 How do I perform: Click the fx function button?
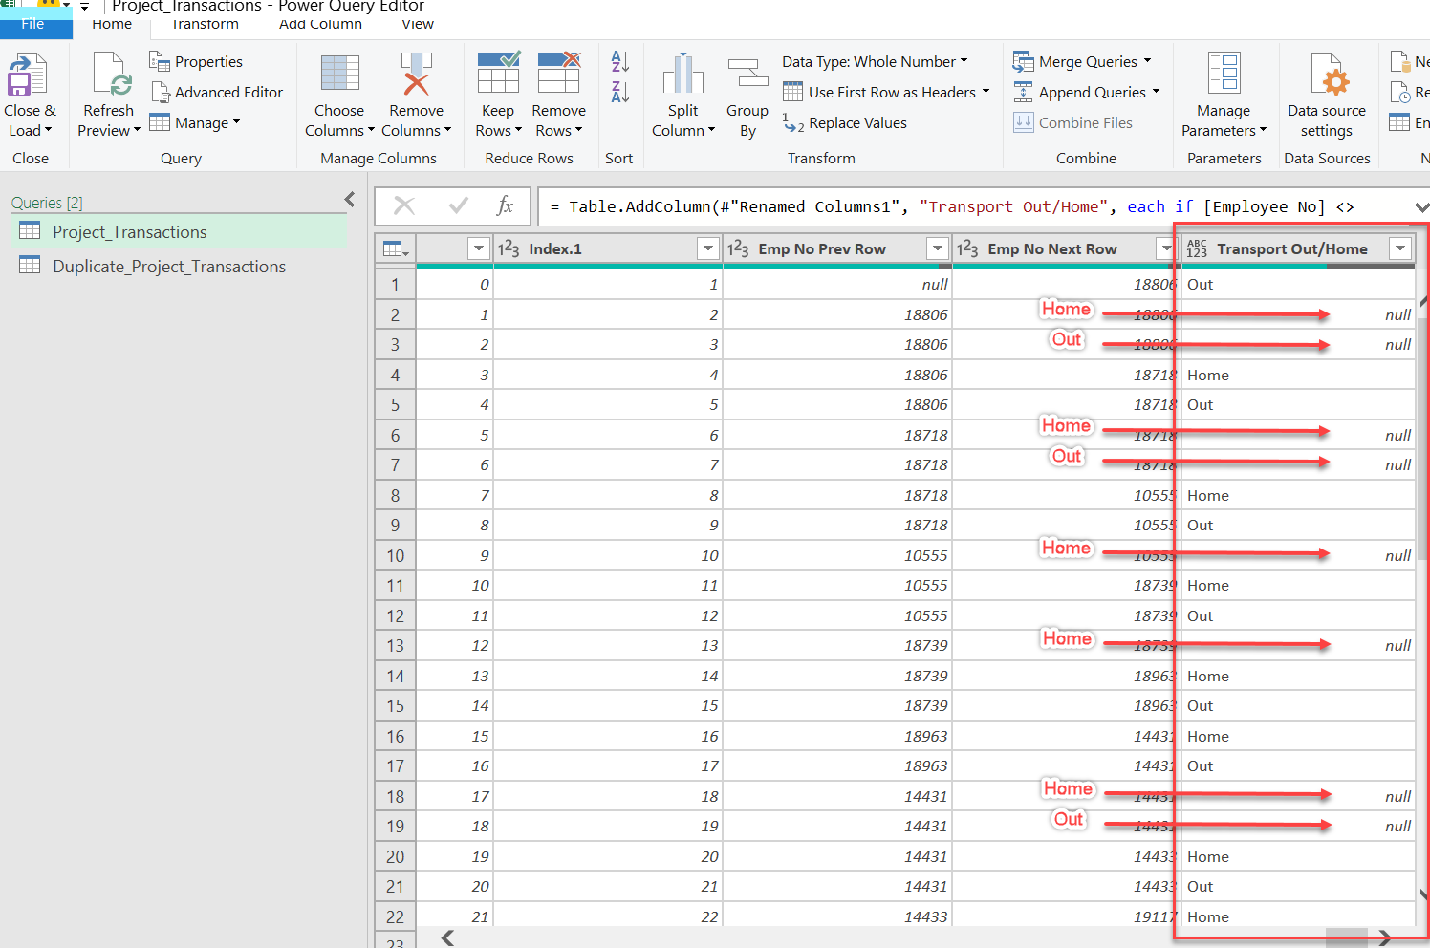point(505,206)
